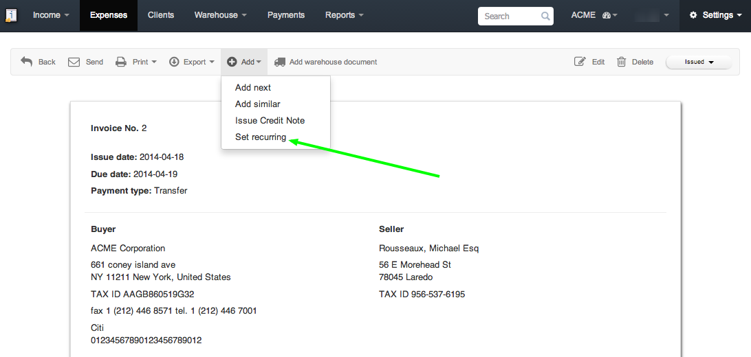Click the Print printer icon
This screenshot has width=751, height=357.
tap(121, 62)
